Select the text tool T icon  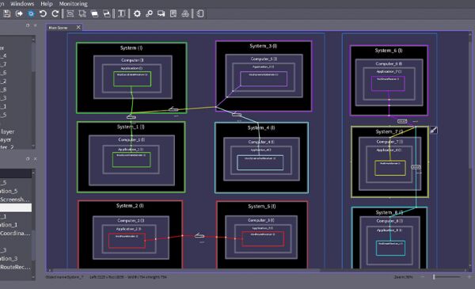[x=121, y=13]
